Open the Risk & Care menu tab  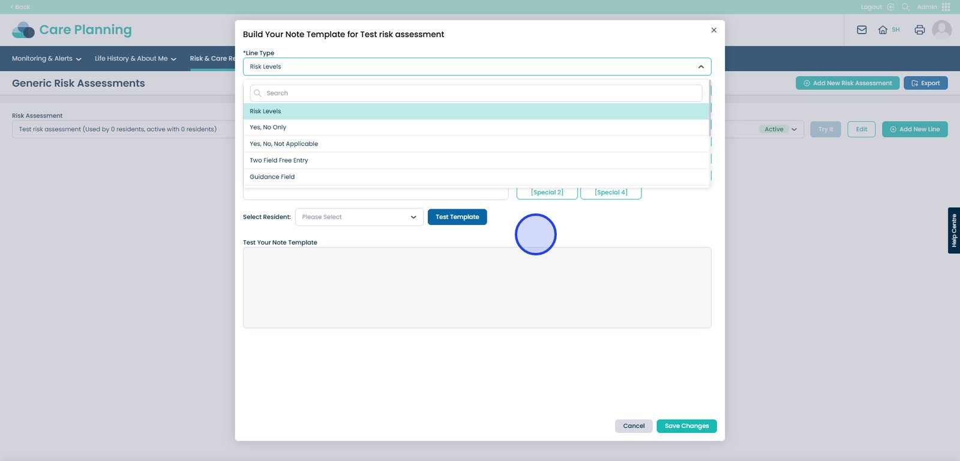(212, 59)
